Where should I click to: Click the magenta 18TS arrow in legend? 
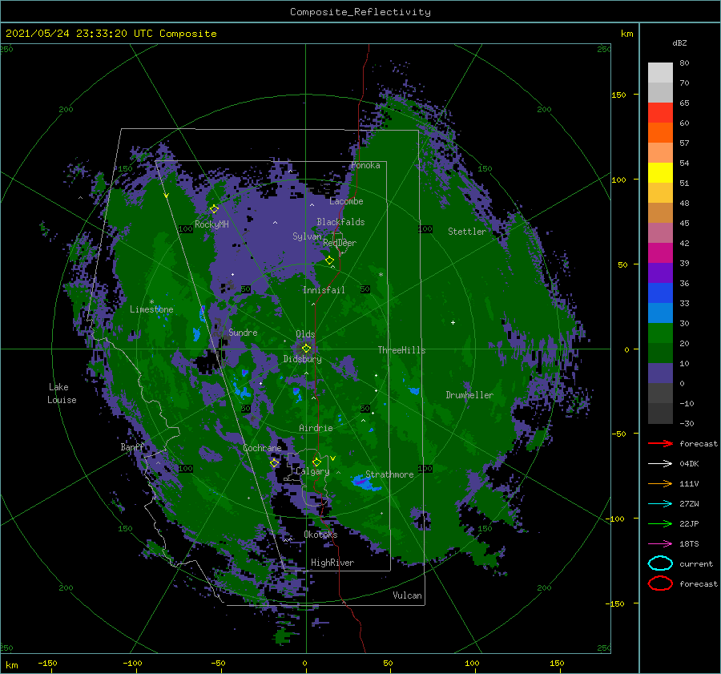pyautogui.click(x=660, y=544)
